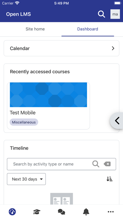The height and width of the screenshot is (219, 123).
Task: Open the side drawer arrow handle
Action: pyautogui.click(x=117, y=121)
